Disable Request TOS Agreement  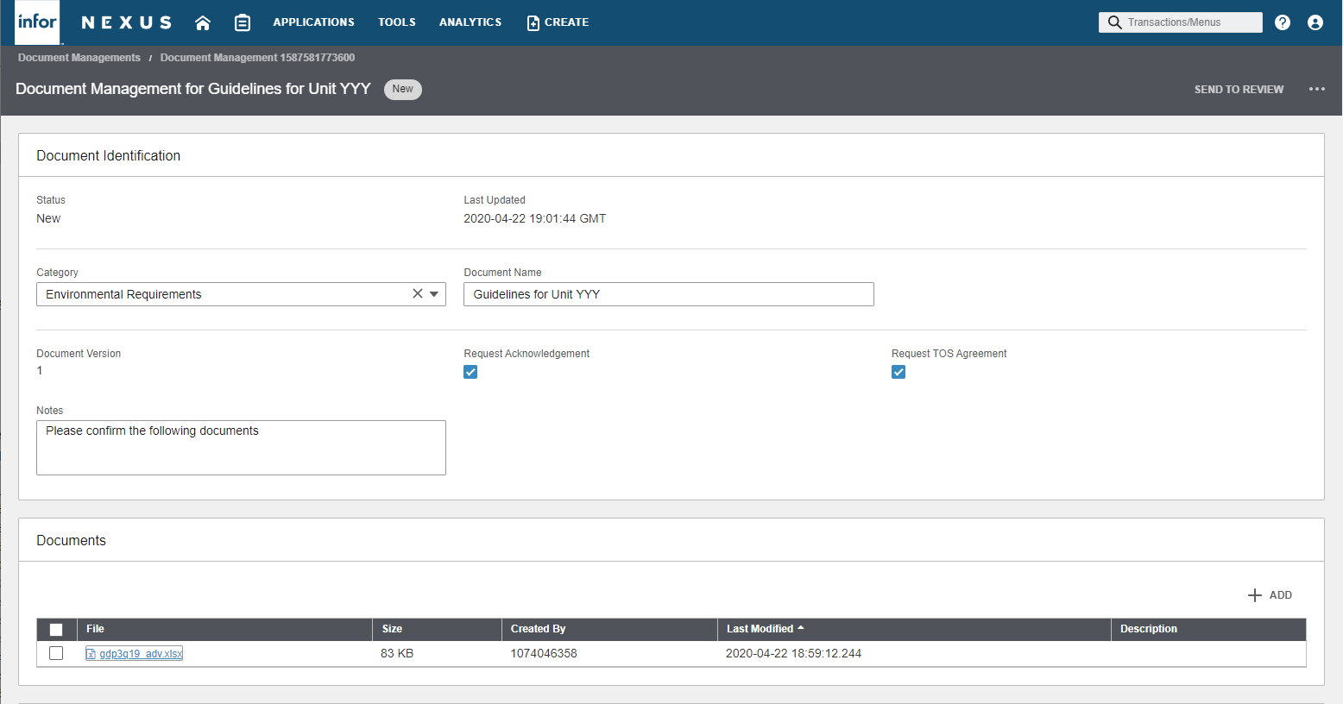(x=898, y=372)
